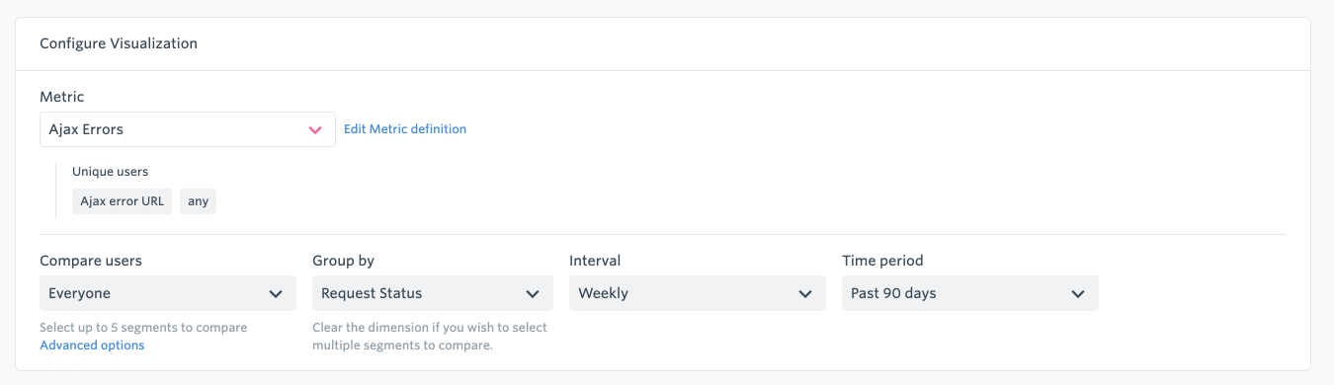Click the Group by label
Screen dimensions: 1334x385
point(343,261)
